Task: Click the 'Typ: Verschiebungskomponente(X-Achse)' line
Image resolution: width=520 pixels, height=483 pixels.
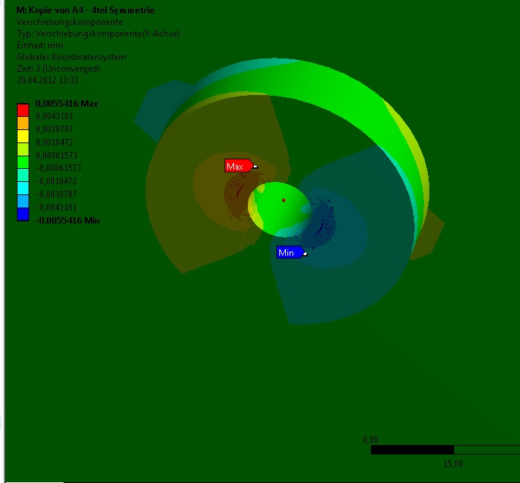Action: tap(98, 34)
